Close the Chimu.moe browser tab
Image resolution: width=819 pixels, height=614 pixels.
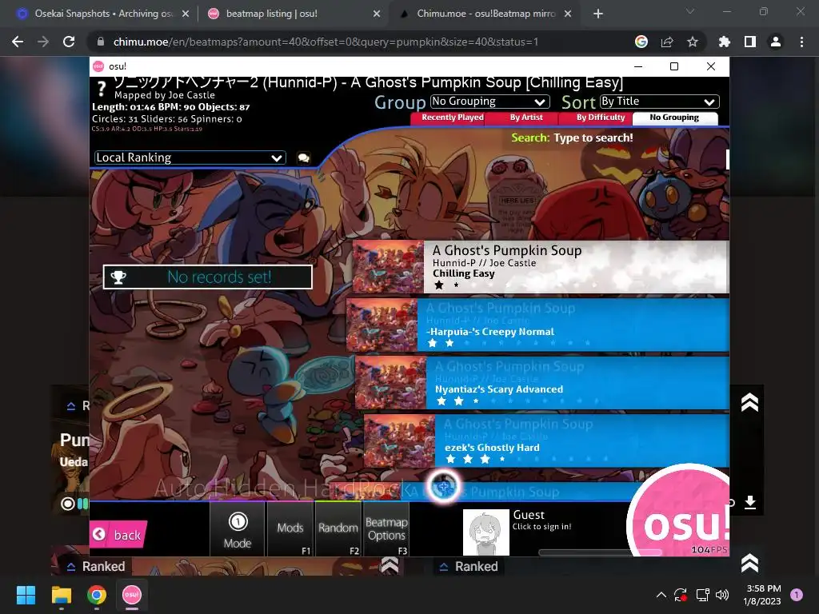click(x=568, y=14)
